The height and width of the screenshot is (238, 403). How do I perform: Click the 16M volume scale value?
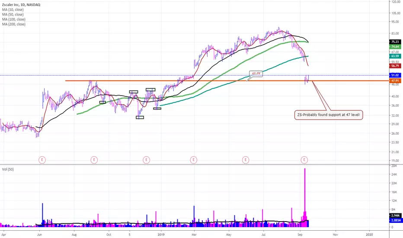click(x=394, y=192)
